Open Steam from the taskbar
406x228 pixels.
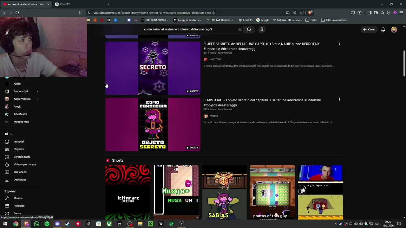68,224
